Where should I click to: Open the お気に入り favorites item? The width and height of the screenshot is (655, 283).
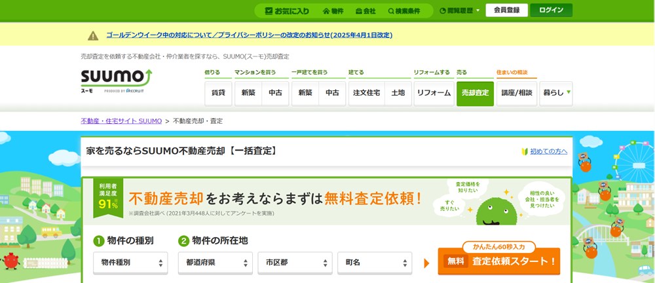[x=287, y=11]
